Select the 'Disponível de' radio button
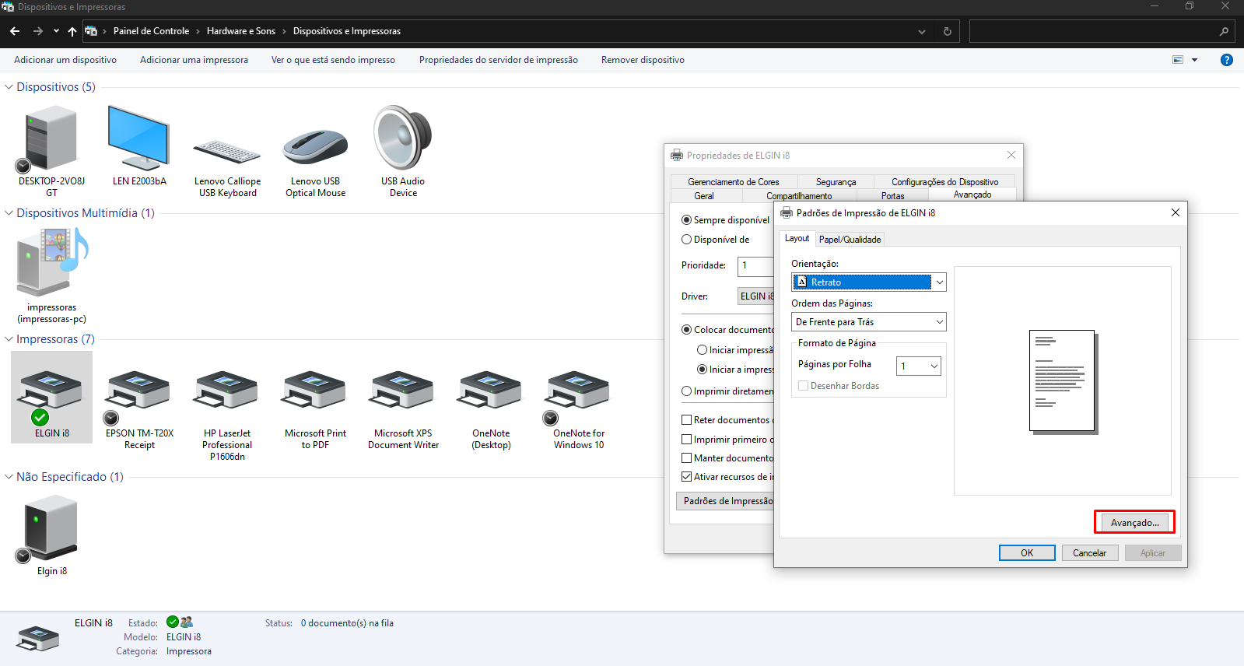 687,240
